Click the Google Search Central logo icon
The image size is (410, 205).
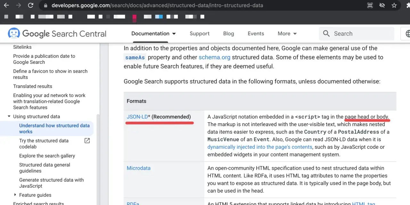click(x=14, y=33)
